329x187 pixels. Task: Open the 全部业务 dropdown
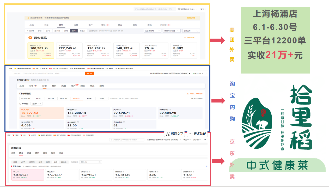tap(191, 31)
